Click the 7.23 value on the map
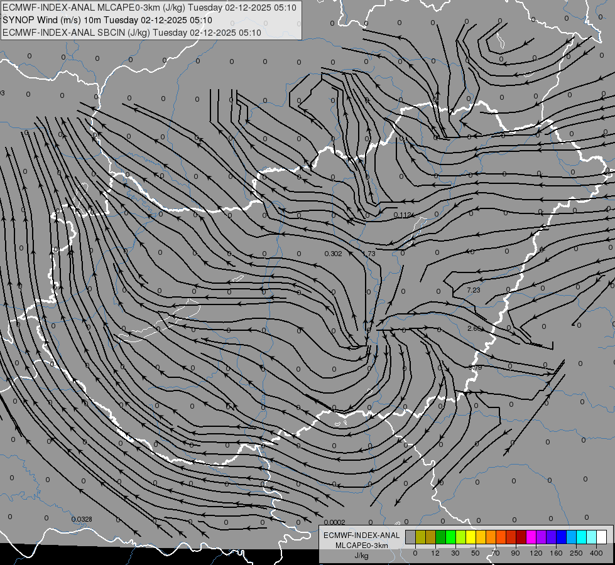Image resolution: width=615 pixels, height=565 pixels. tap(474, 290)
